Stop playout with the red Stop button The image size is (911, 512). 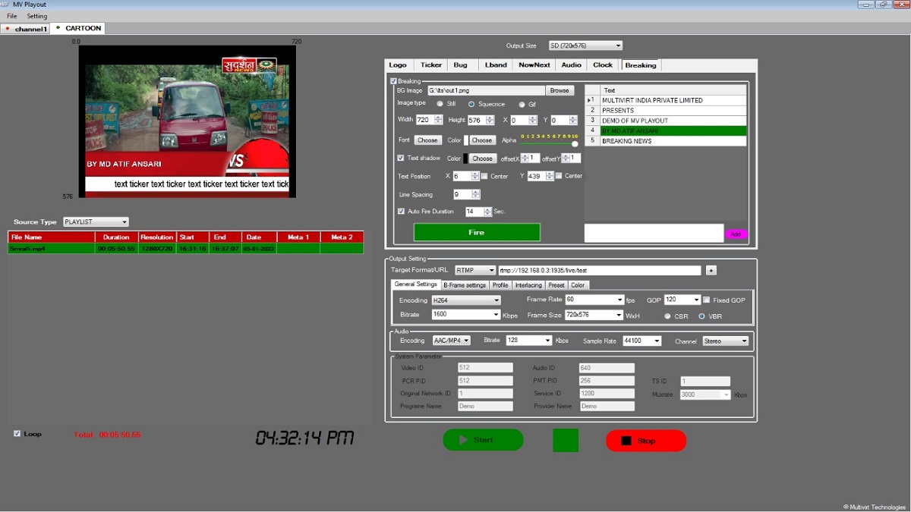646,441
